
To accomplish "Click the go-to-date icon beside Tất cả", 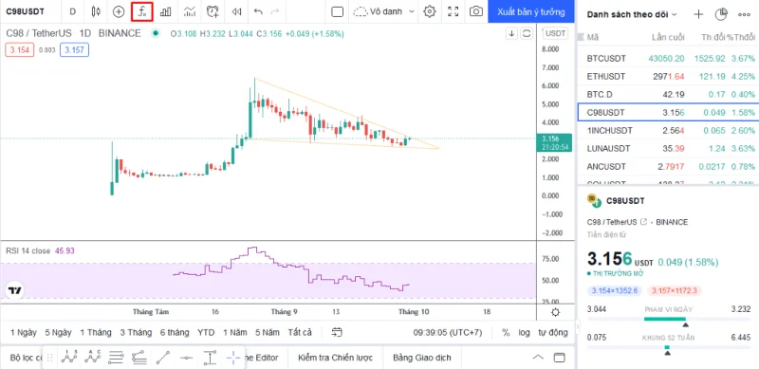I will tap(337, 332).
